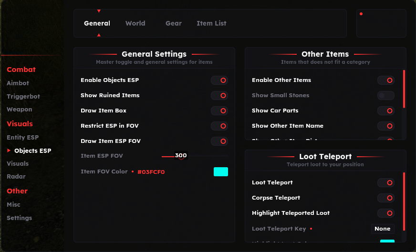Enable the Show Small Stones toggle
Screen dimensions: 416x252
click(x=385, y=95)
